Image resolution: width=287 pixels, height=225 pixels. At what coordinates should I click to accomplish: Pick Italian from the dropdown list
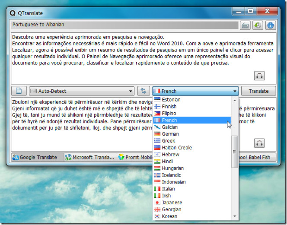click(x=192, y=189)
